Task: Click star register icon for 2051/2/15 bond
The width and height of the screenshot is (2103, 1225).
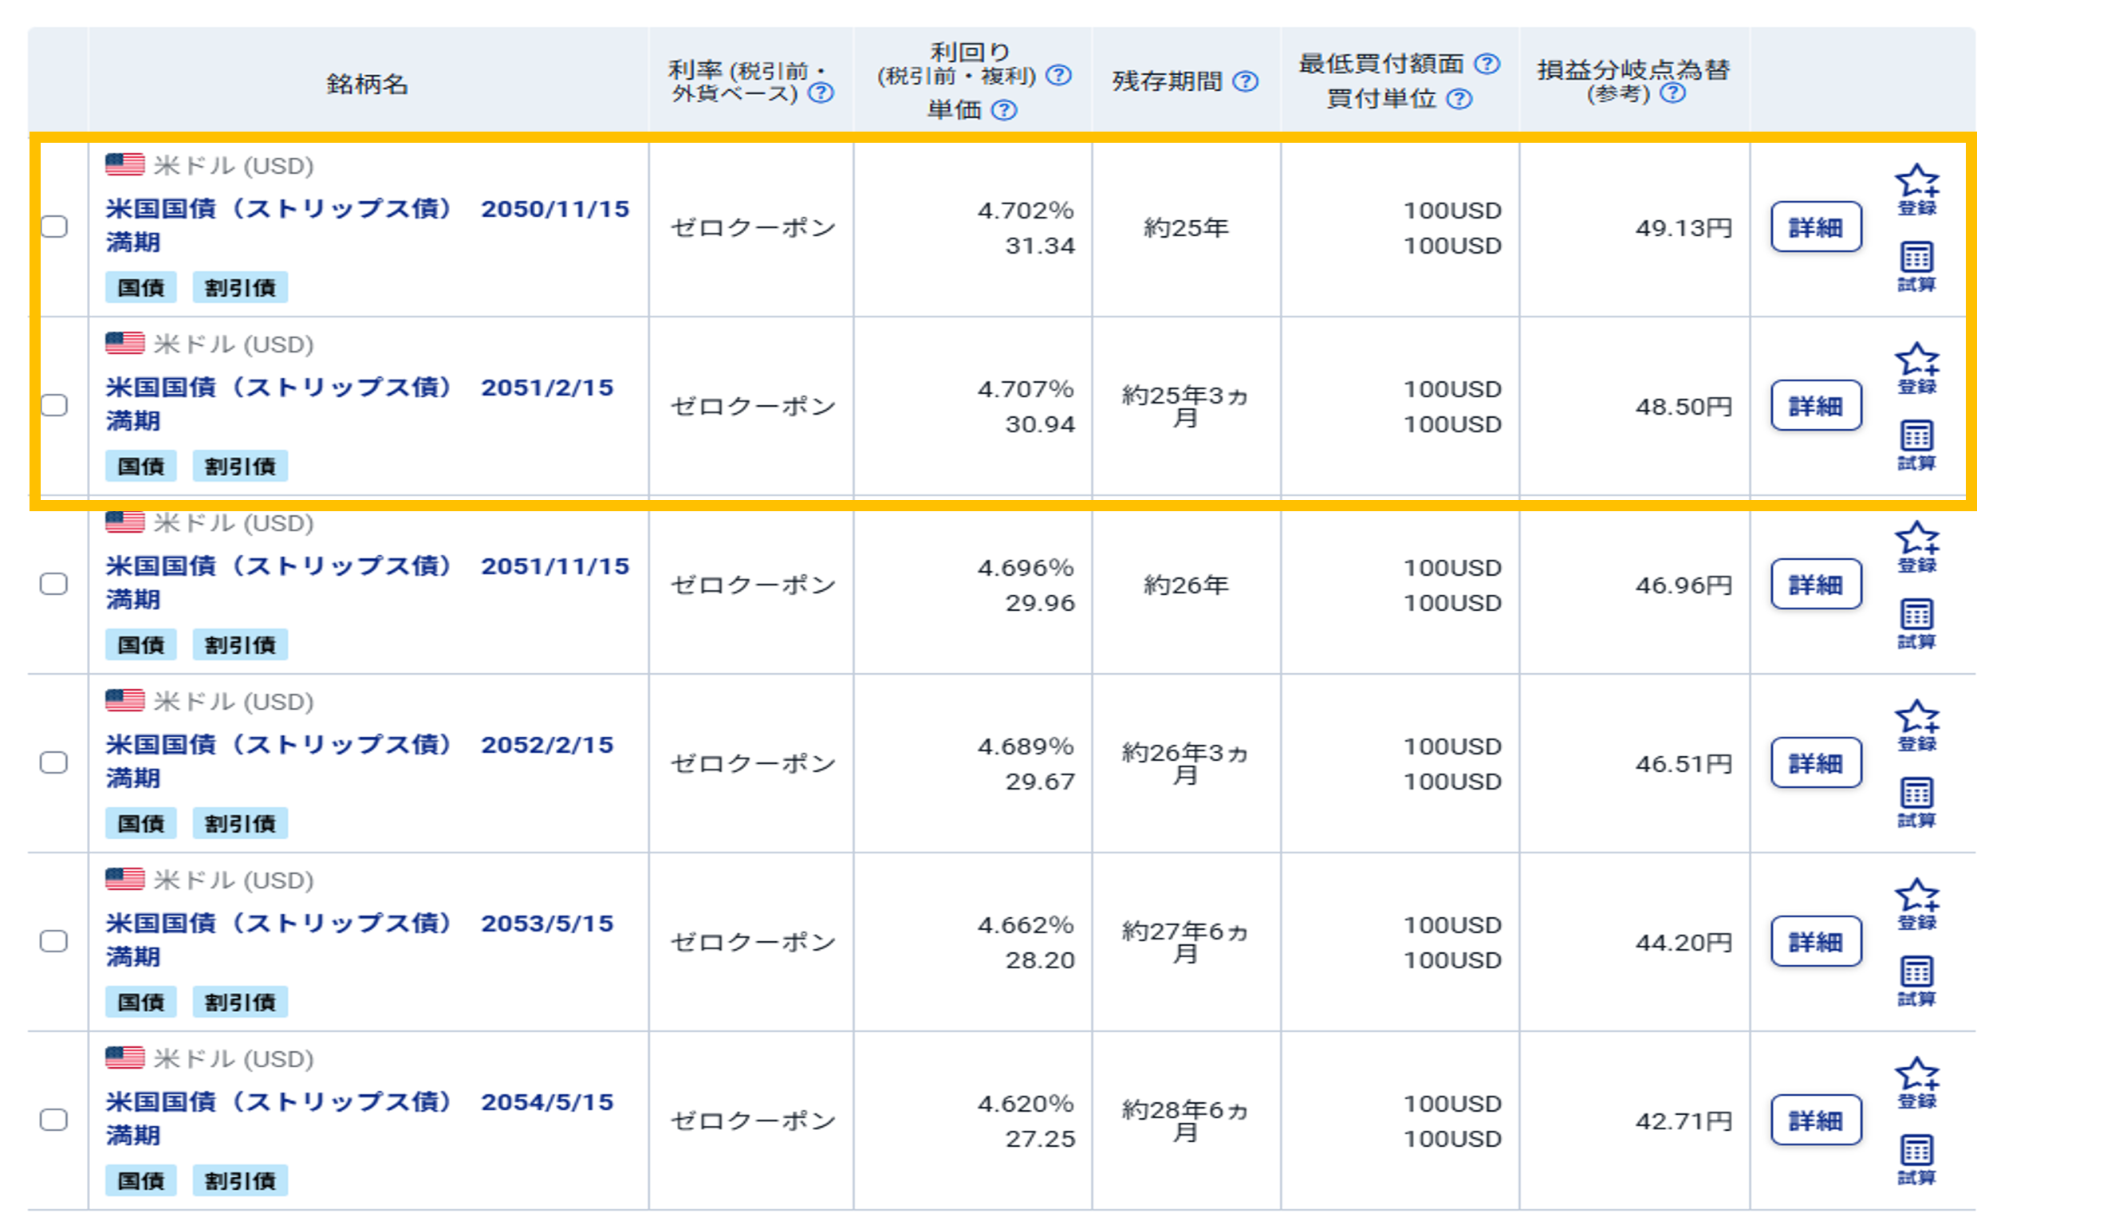Action: point(1917,360)
